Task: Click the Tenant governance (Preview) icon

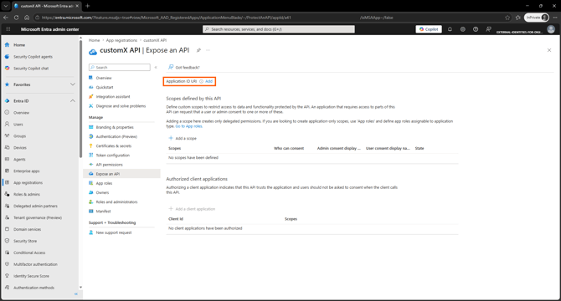Action: 7,217
